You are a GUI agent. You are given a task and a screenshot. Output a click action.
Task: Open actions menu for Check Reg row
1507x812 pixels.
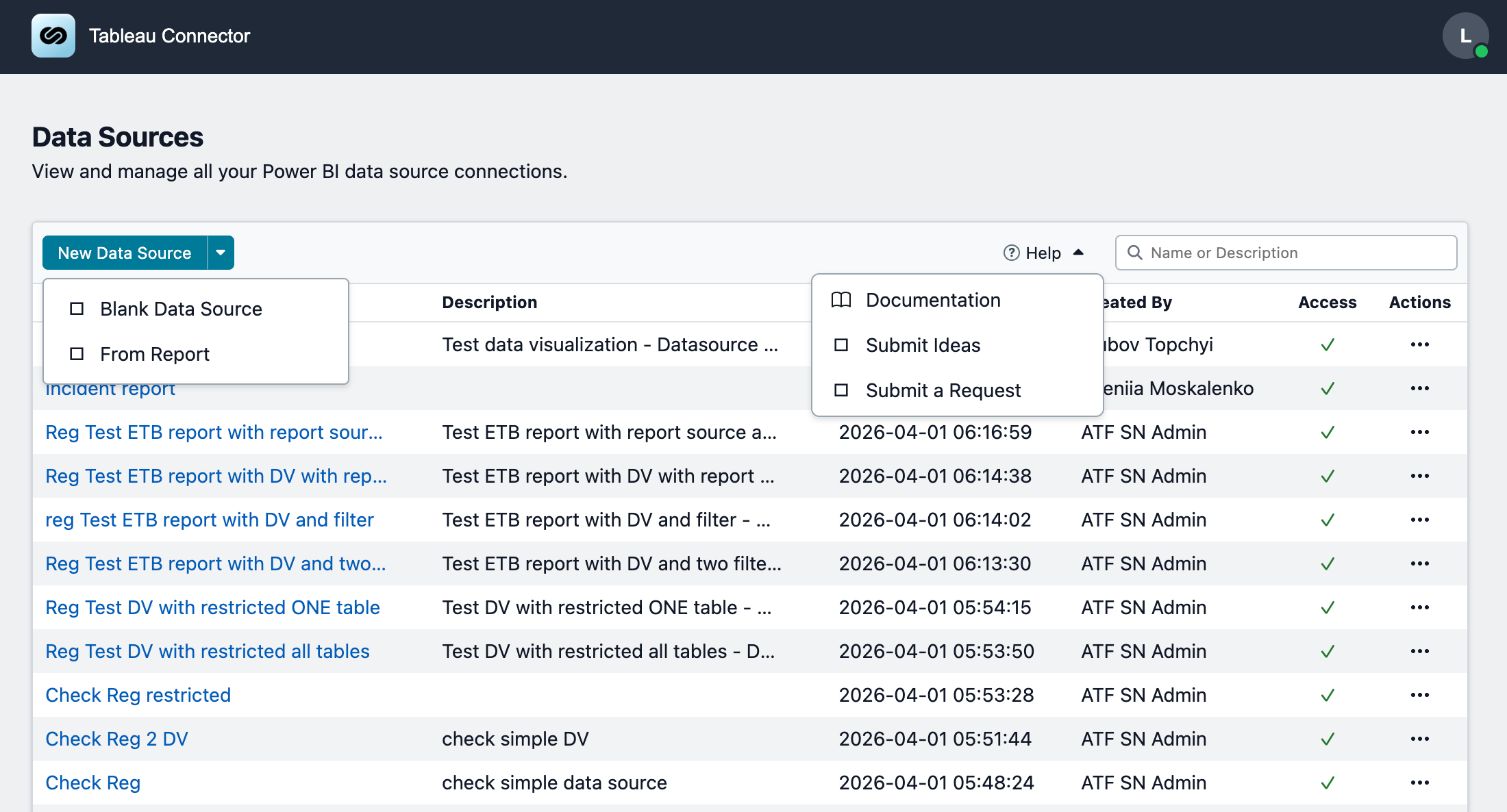(x=1419, y=783)
